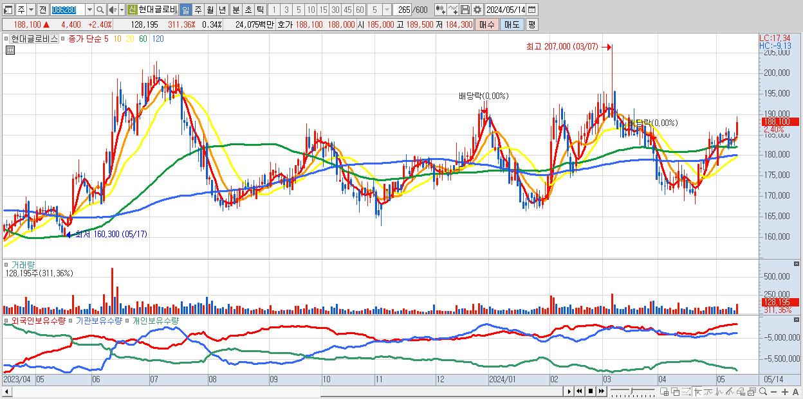
Task: Open the 주 market type dropdown arrow
Action: 31,10
